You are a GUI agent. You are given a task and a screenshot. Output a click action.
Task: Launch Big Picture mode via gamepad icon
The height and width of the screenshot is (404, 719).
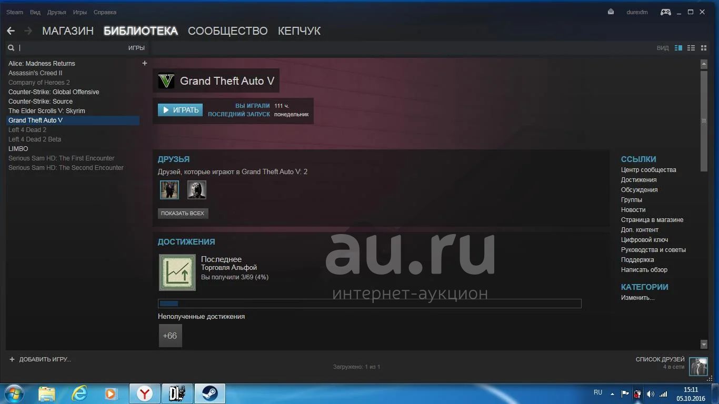coord(665,12)
